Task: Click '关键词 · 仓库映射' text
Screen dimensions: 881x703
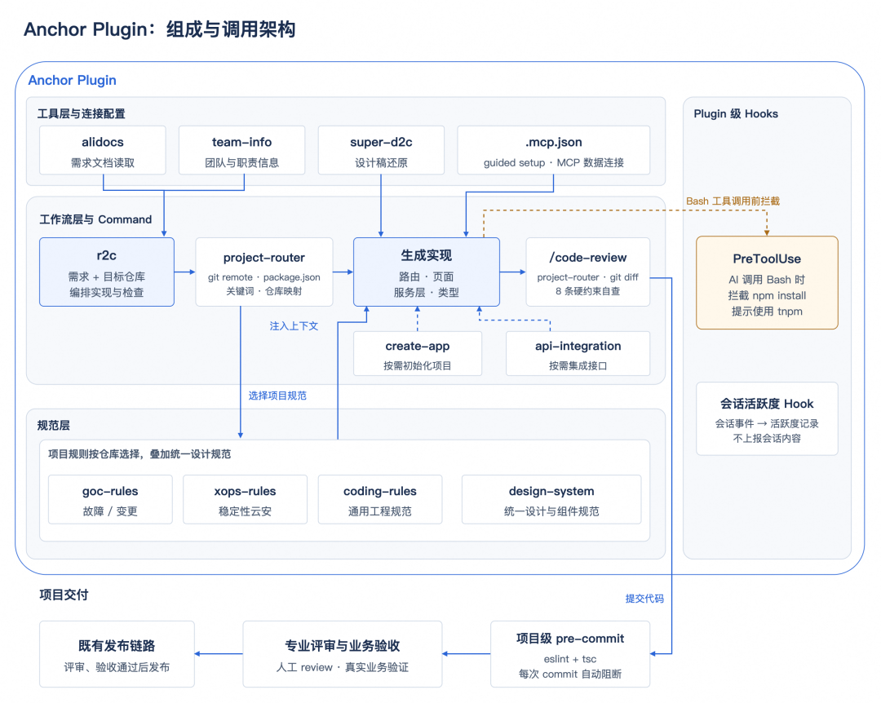Action: click(264, 291)
